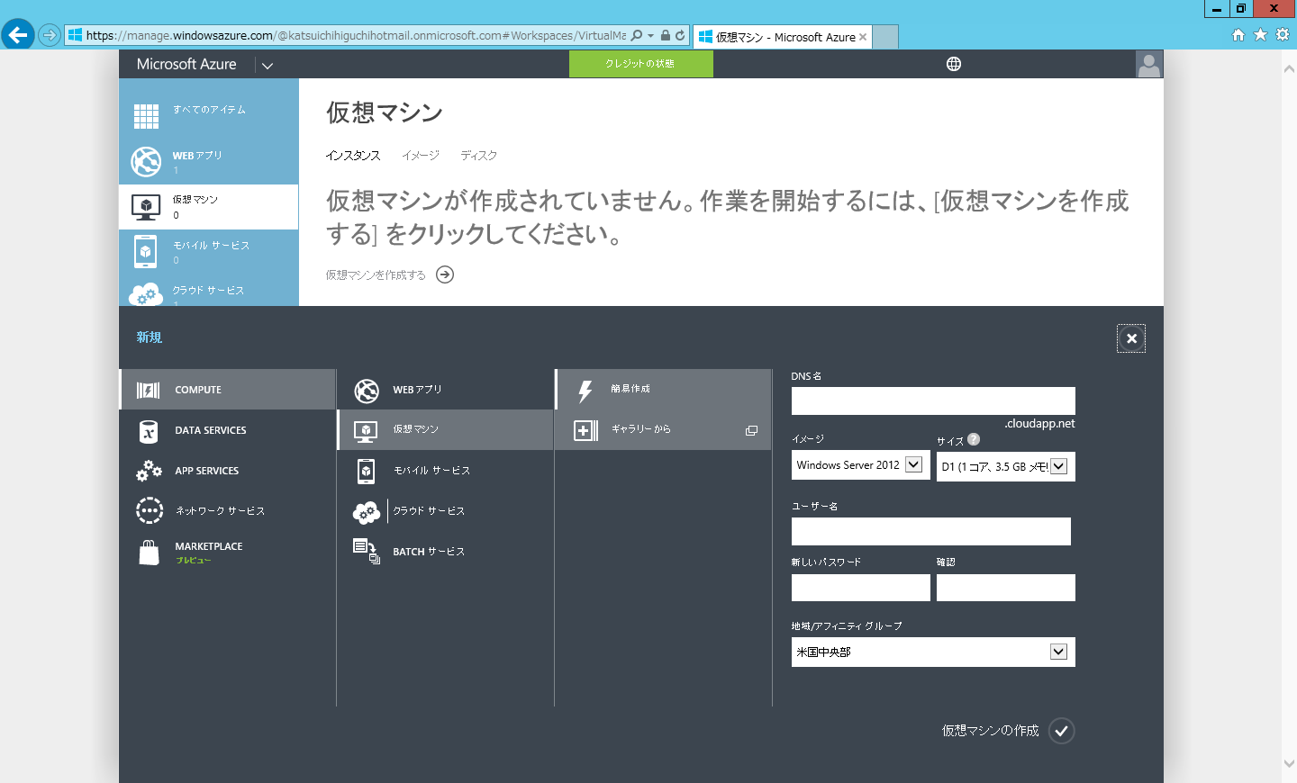Click the browser back arrow button
The height and width of the screenshot is (783, 1297).
pos(17,35)
